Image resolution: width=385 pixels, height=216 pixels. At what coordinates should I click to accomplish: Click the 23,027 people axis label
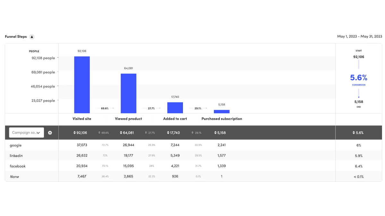(43, 100)
